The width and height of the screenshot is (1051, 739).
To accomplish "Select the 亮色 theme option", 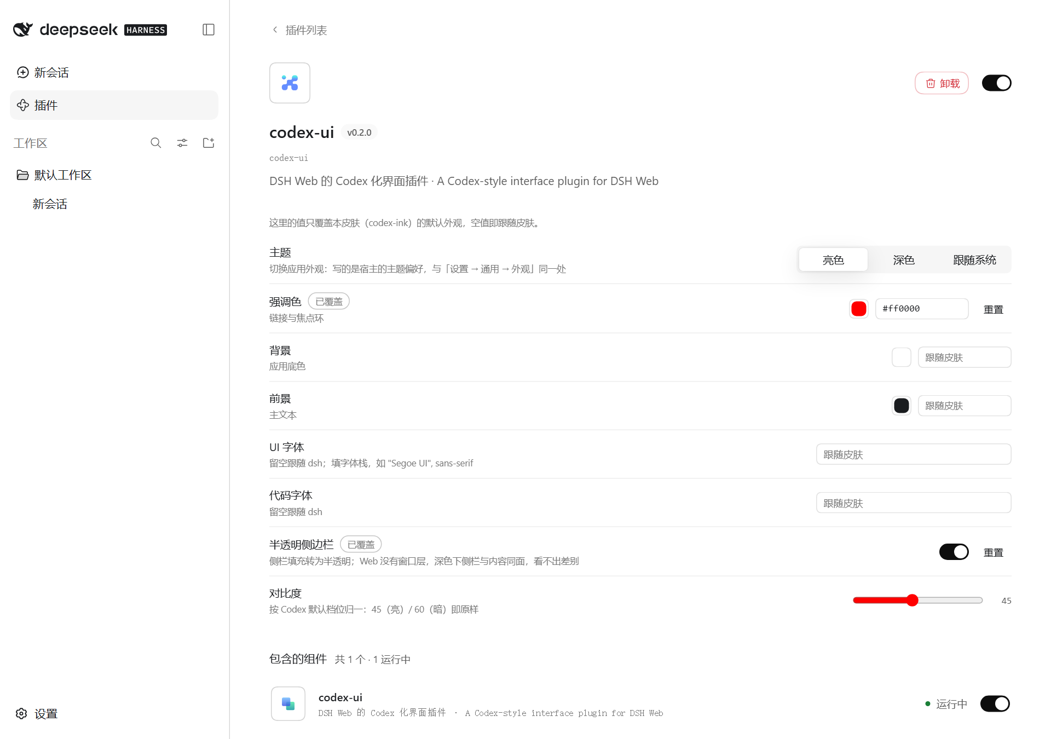I will (833, 260).
